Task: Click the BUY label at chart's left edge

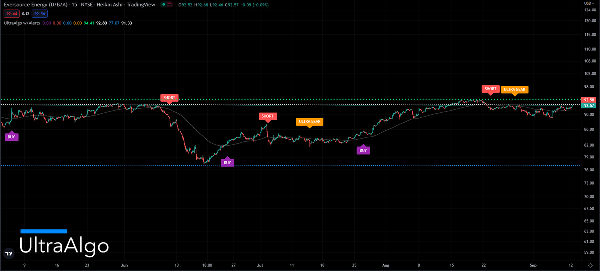Action: (x=11, y=136)
